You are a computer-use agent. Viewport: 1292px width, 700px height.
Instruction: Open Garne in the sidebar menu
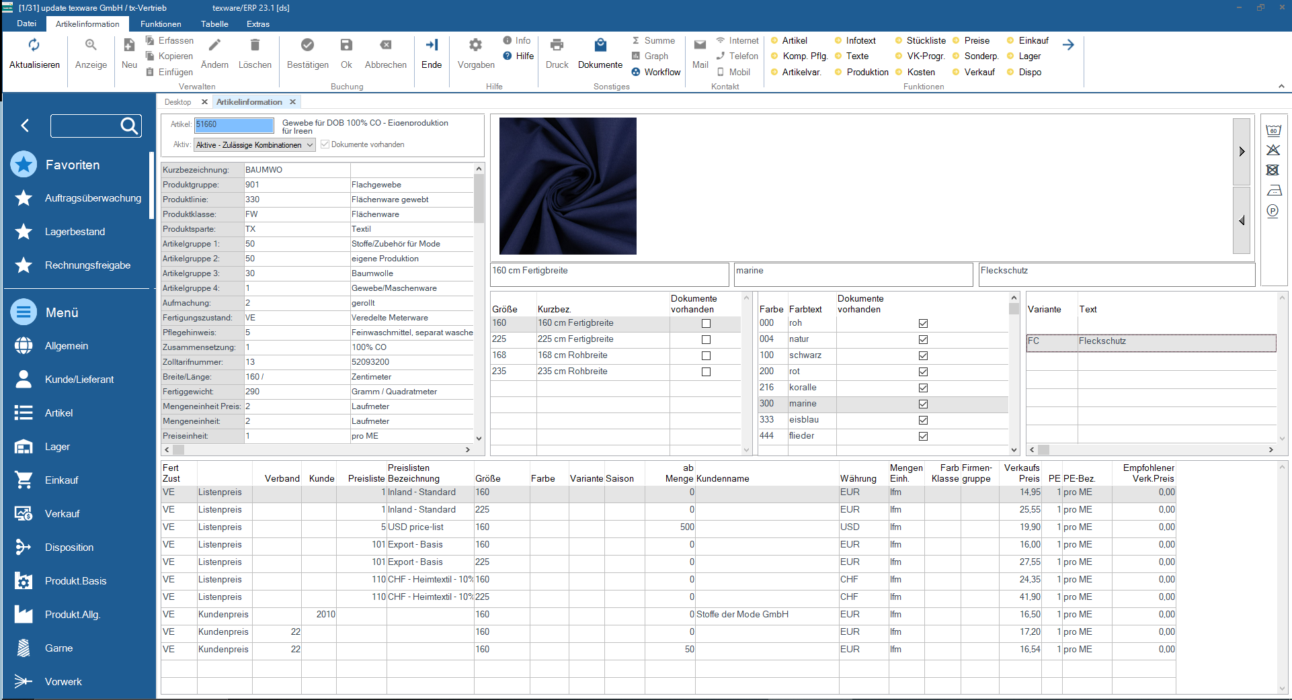coord(58,648)
